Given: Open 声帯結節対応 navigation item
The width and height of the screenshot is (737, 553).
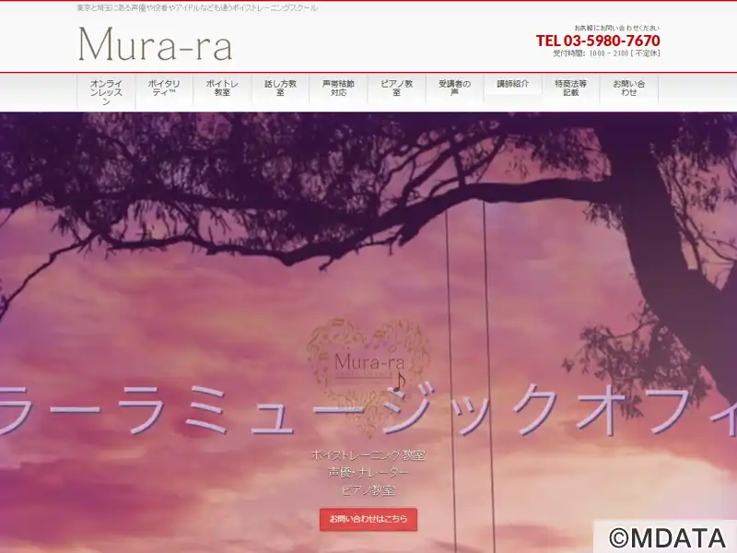Looking at the screenshot, I should click(x=338, y=88).
